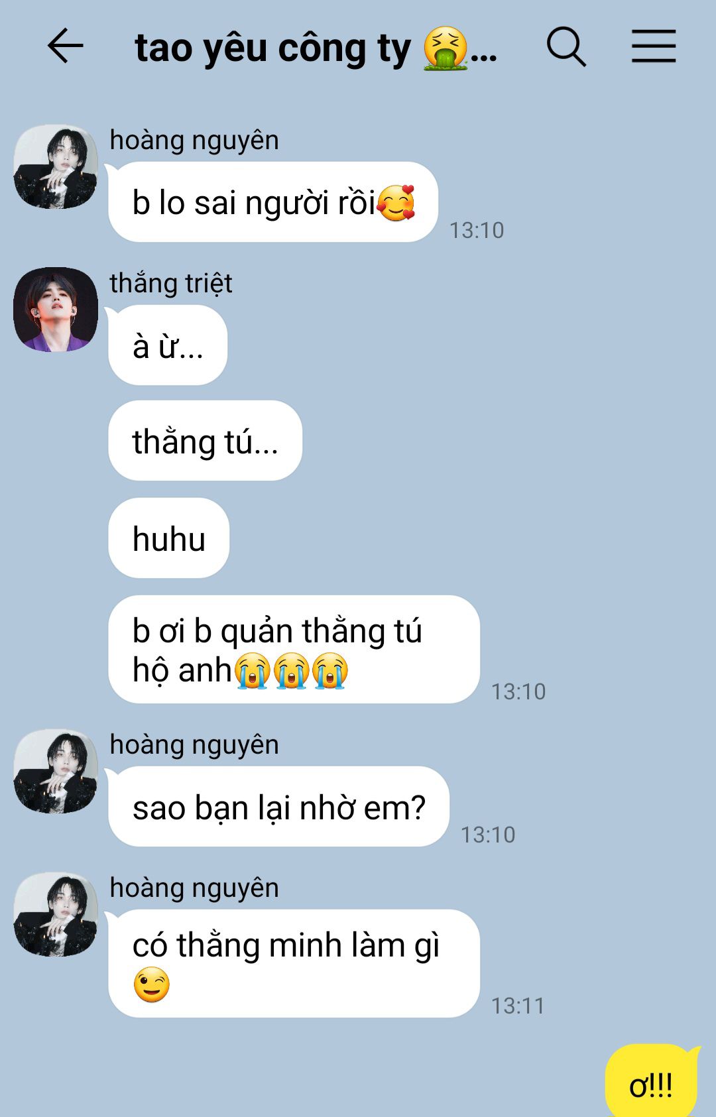Tap hoàng nguyên's avatar beside 'sao bạn lại nhờ em?'
The image size is (716, 1117).
coord(56,771)
